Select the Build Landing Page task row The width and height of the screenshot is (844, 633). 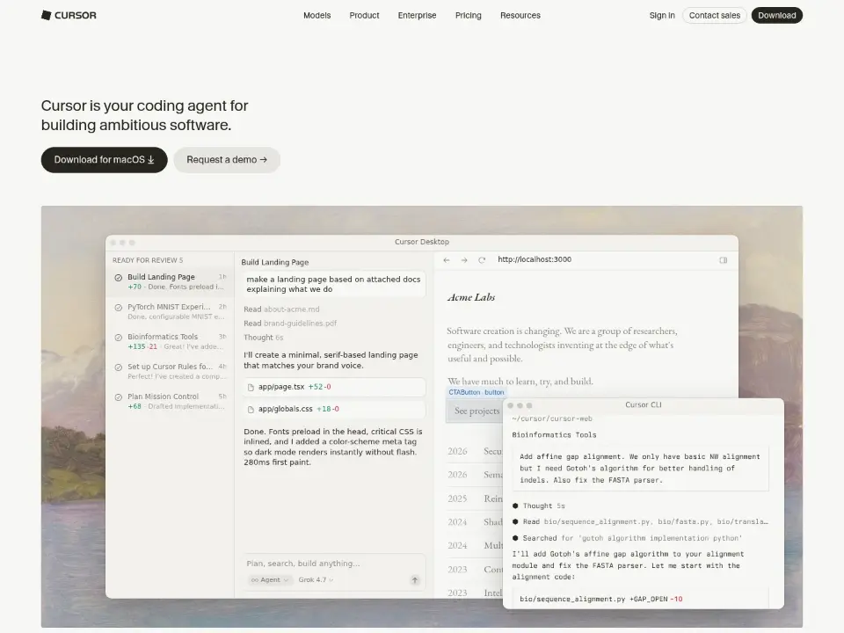click(170, 281)
